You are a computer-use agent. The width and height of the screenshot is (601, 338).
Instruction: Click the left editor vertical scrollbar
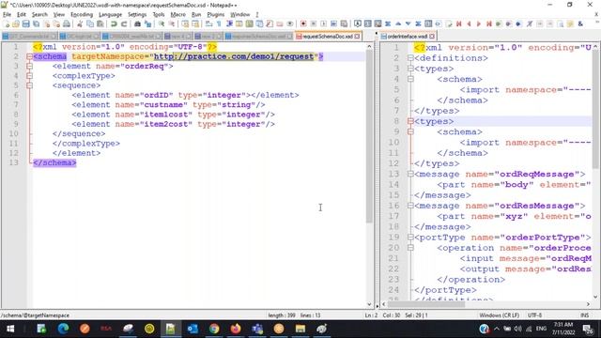coord(369,176)
